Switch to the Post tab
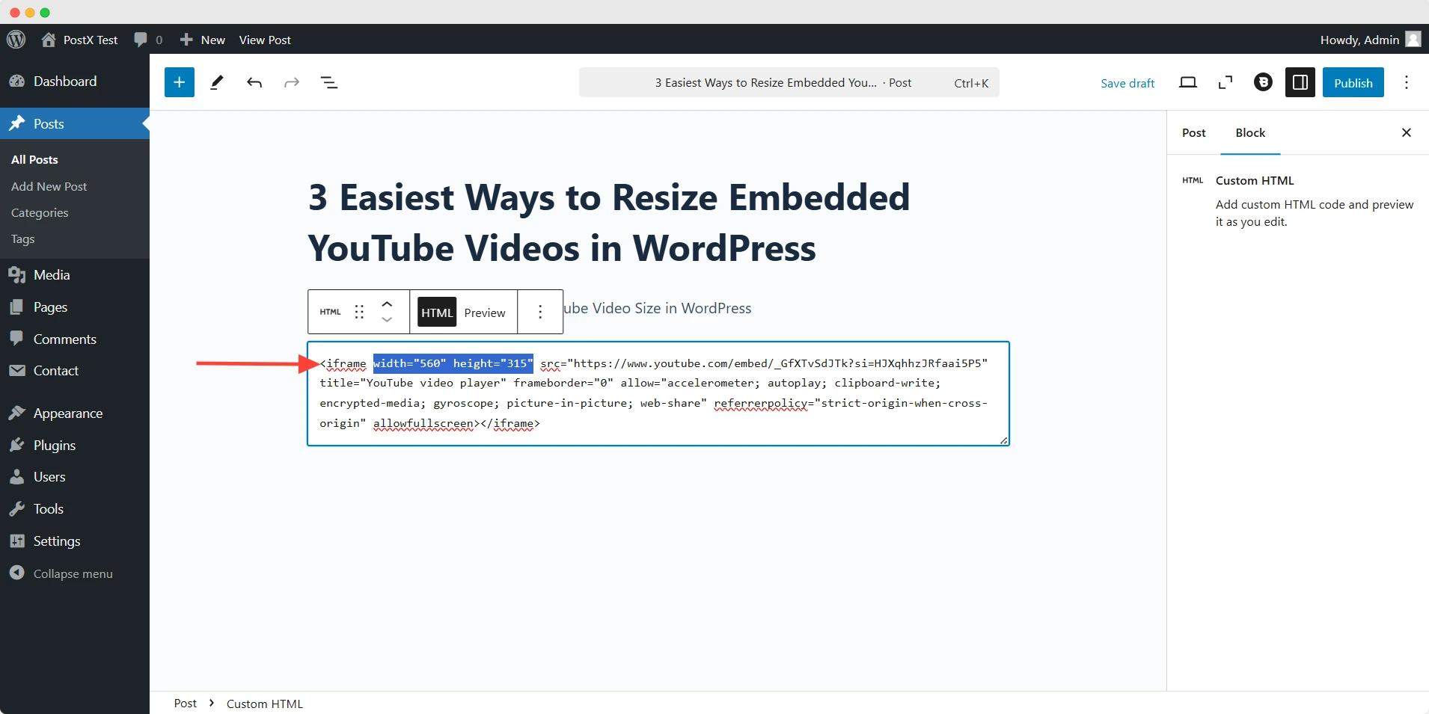The image size is (1429, 714). (1194, 132)
